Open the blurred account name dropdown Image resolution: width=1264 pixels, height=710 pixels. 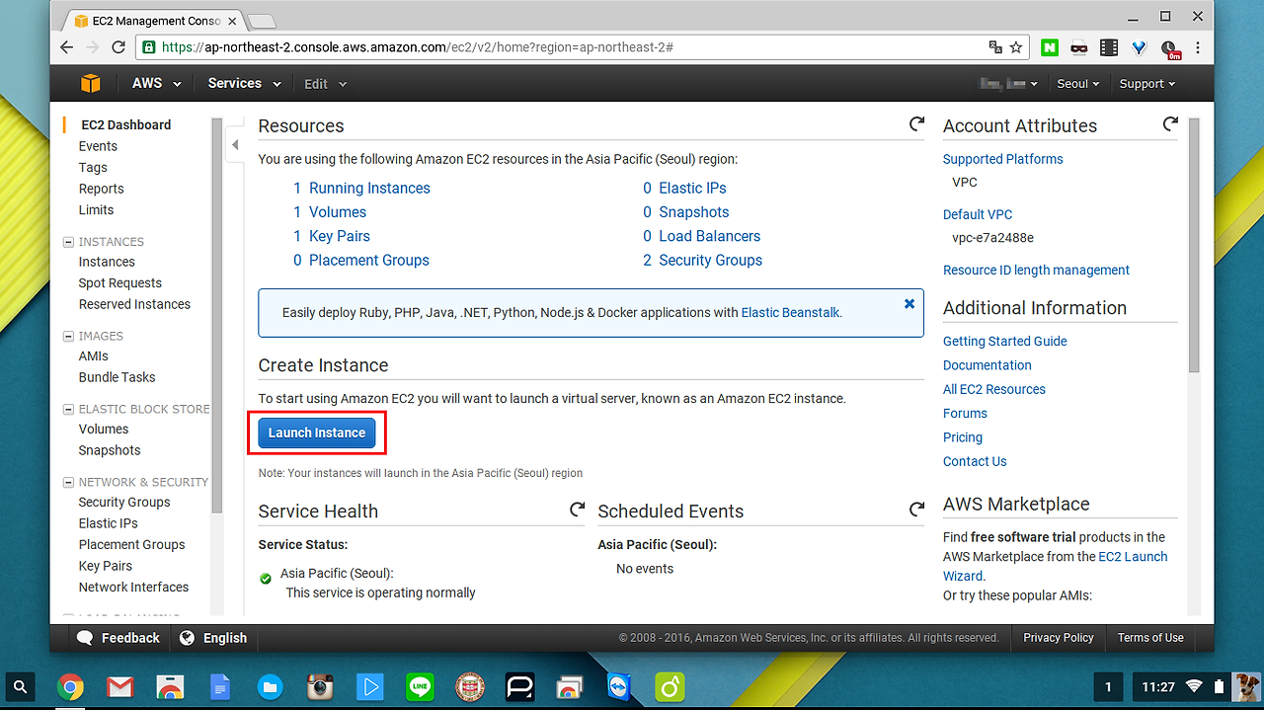[x=1008, y=84]
